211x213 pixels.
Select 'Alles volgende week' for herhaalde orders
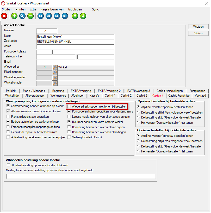(138, 117)
